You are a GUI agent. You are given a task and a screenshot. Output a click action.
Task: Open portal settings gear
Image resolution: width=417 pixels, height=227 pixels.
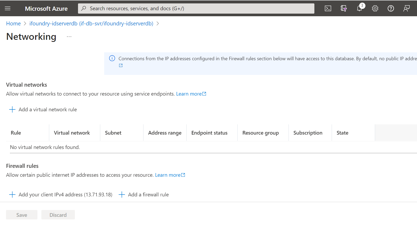tap(375, 8)
